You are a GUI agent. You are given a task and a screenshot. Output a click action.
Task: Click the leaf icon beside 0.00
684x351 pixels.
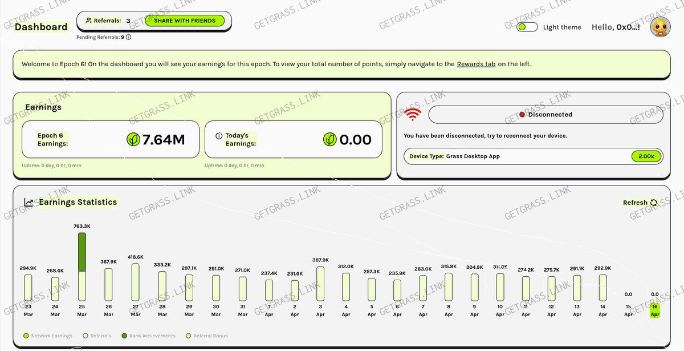[330, 139]
